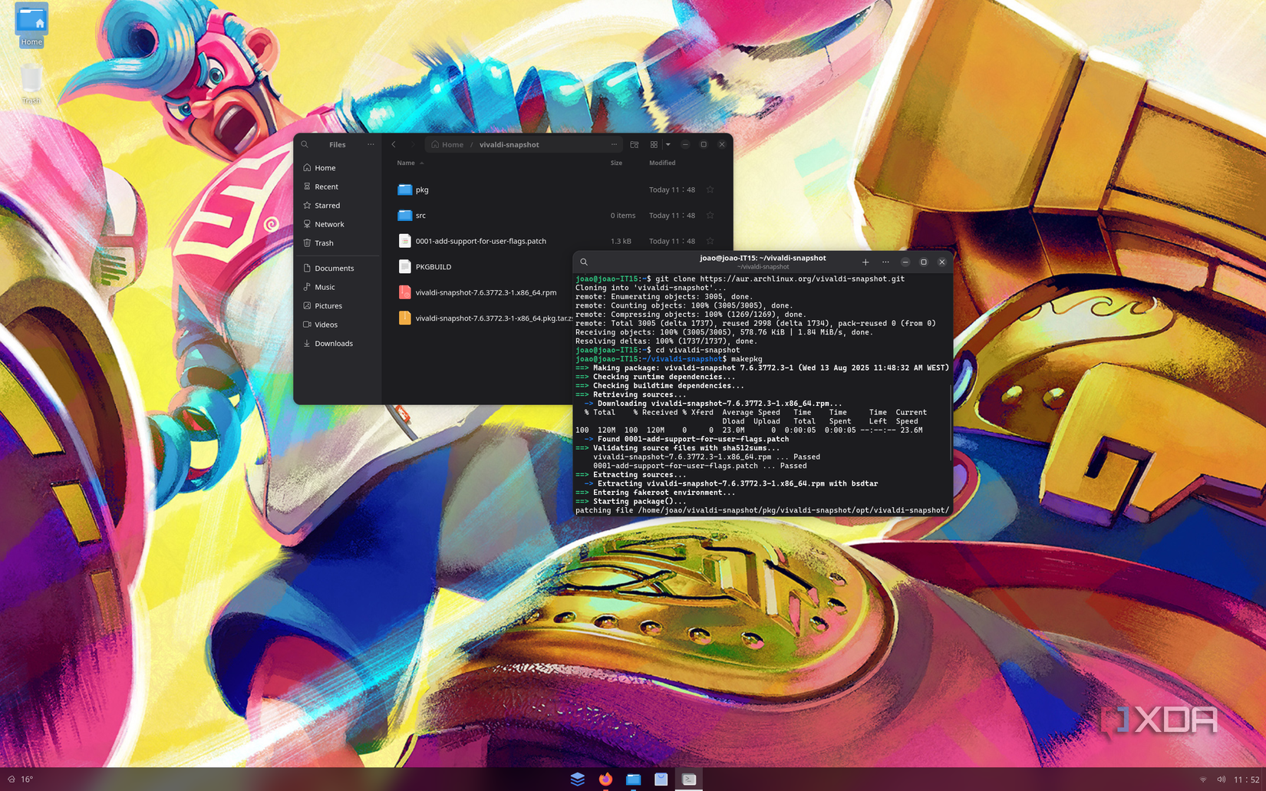The width and height of the screenshot is (1266, 791).
Task: Click the volume icon in system tray
Action: point(1221,779)
